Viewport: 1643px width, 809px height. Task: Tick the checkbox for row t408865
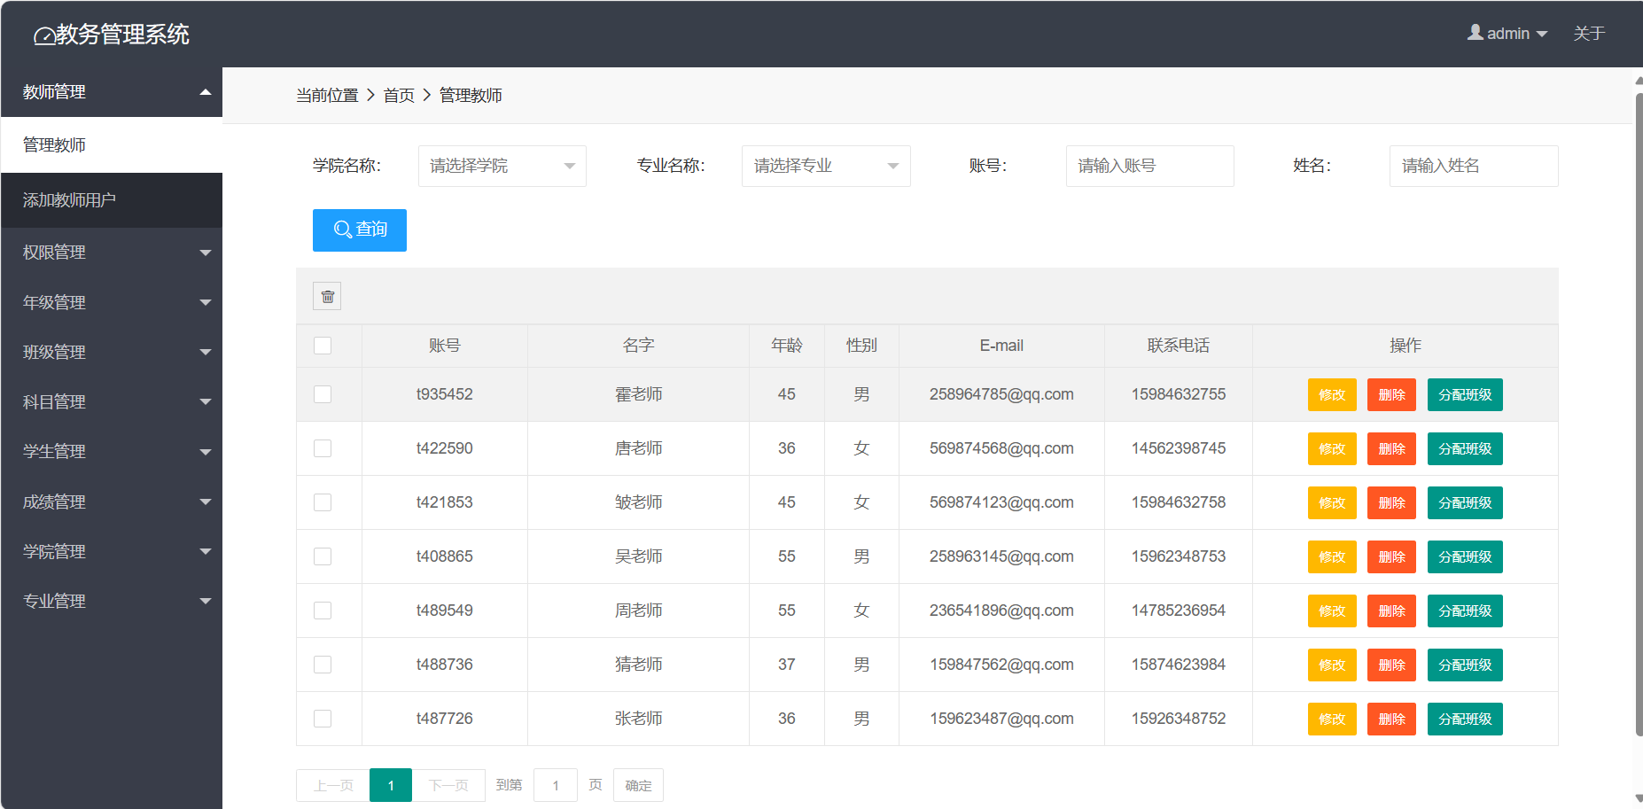pyautogui.click(x=323, y=556)
